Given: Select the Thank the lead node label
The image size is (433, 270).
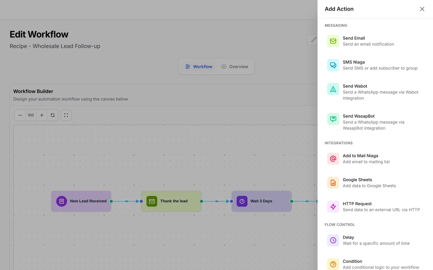Looking at the screenshot, I should pos(174,201).
